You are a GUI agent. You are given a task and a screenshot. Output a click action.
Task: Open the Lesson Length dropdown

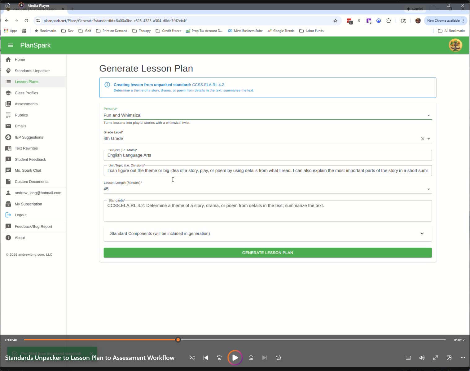pos(429,189)
